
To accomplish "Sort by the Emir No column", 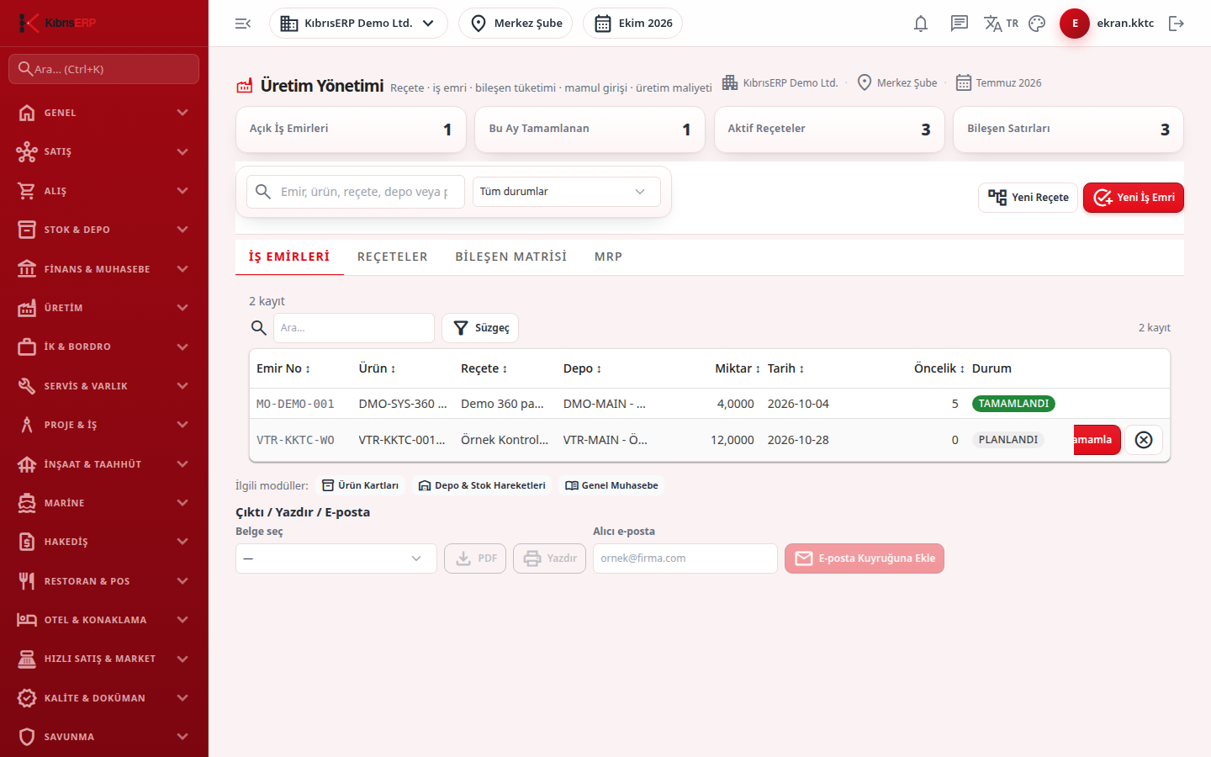I will coord(283,368).
